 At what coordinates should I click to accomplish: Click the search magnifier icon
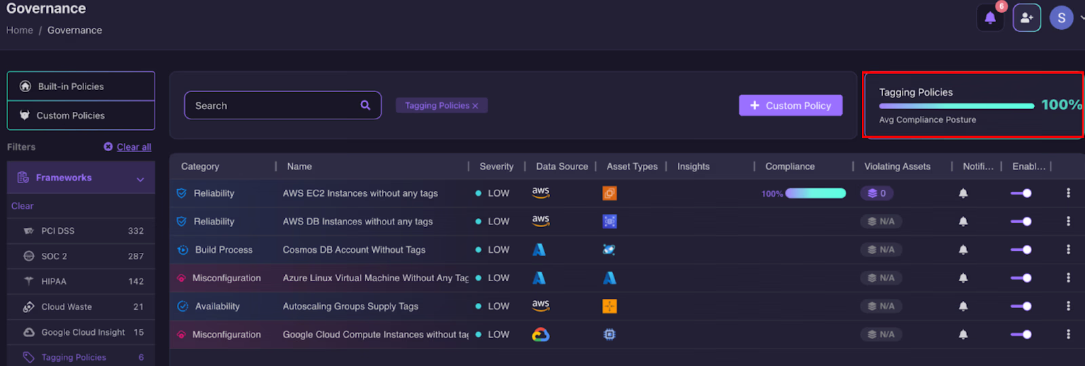pos(366,105)
